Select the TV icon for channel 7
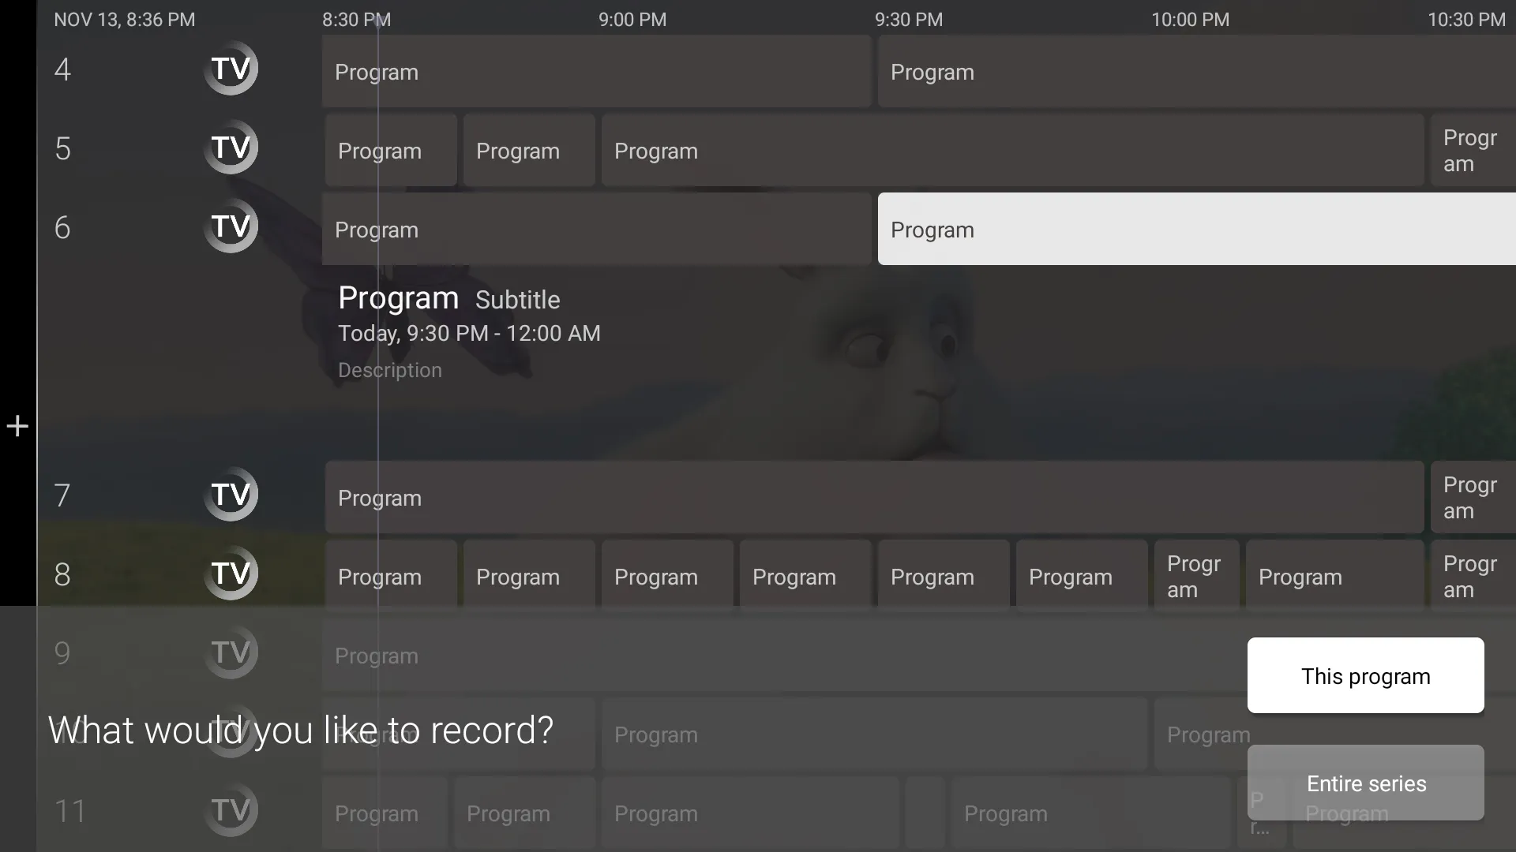Image resolution: width=1516 pixels, height=852 pixels. [230, 496]
